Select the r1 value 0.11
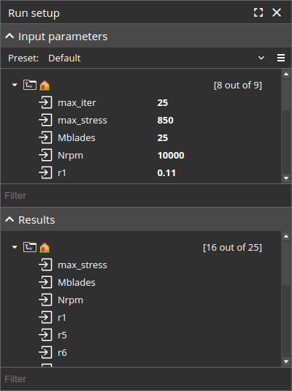 166,172
